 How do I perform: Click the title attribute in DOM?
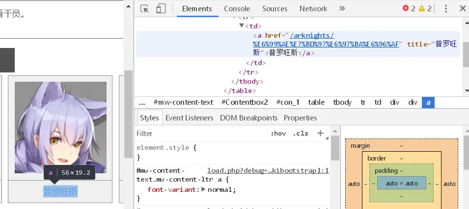416,44
